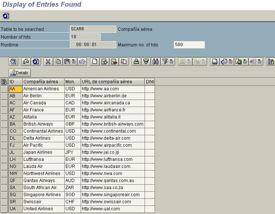Click the Subtotals icon
275x214 pixels.
click(x=197, y=62)
